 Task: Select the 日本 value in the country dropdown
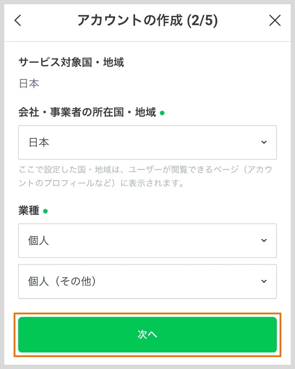[x=39, y=143]
